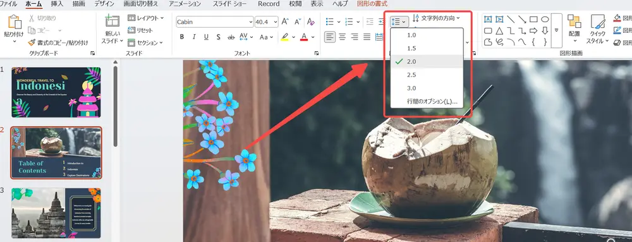This screenshot has height=242, width=632.
Task: Open Clipboard group dialog launcher
Action: pos(92,52)
